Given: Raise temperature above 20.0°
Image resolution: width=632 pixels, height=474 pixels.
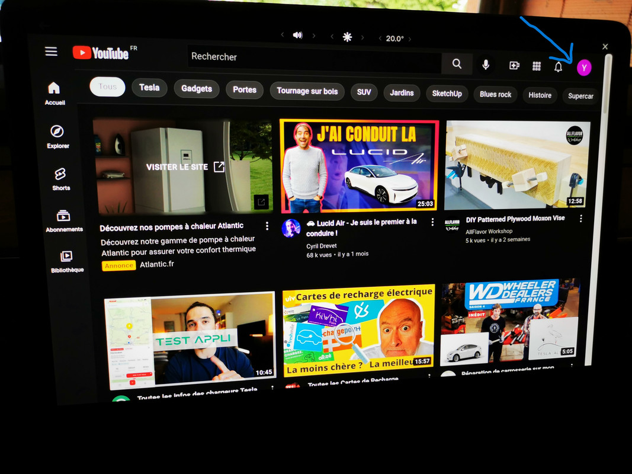Looking at the screenshot, I should click(410, 39).
